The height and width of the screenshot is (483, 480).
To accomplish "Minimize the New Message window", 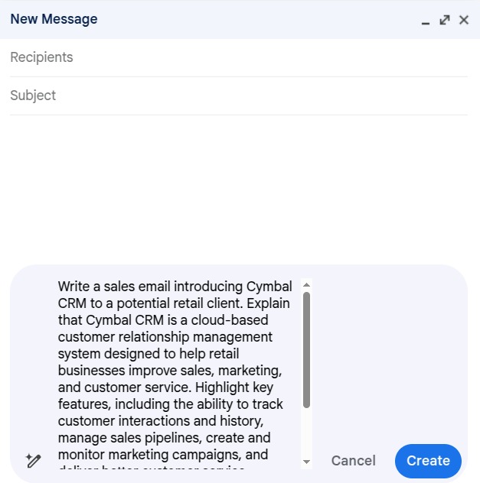I will pyautogui.click(x=426, y=21).
